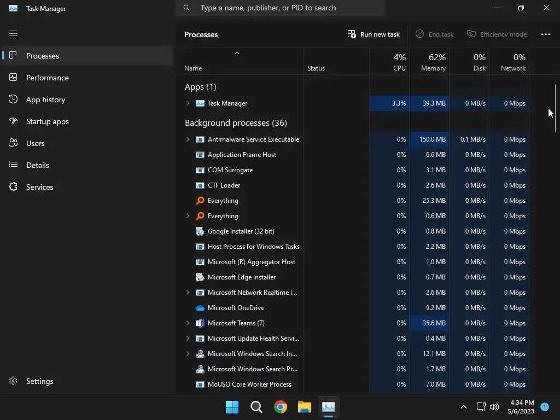Select the COM Surrogate process row
560x420 pixels.
tap(353, 170)
